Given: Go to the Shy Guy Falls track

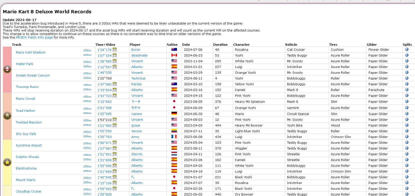Looking at the screenshot, I should [26, 134].
